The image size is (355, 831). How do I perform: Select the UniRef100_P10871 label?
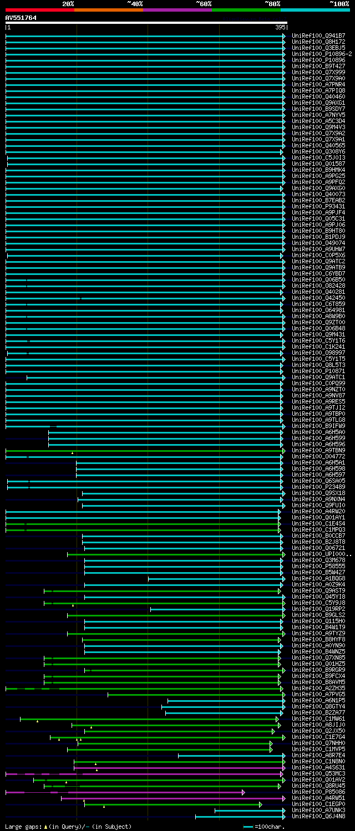318,371
